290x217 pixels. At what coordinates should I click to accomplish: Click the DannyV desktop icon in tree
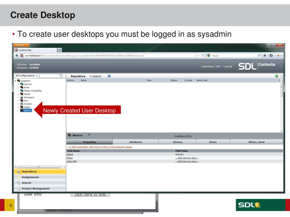22,84
